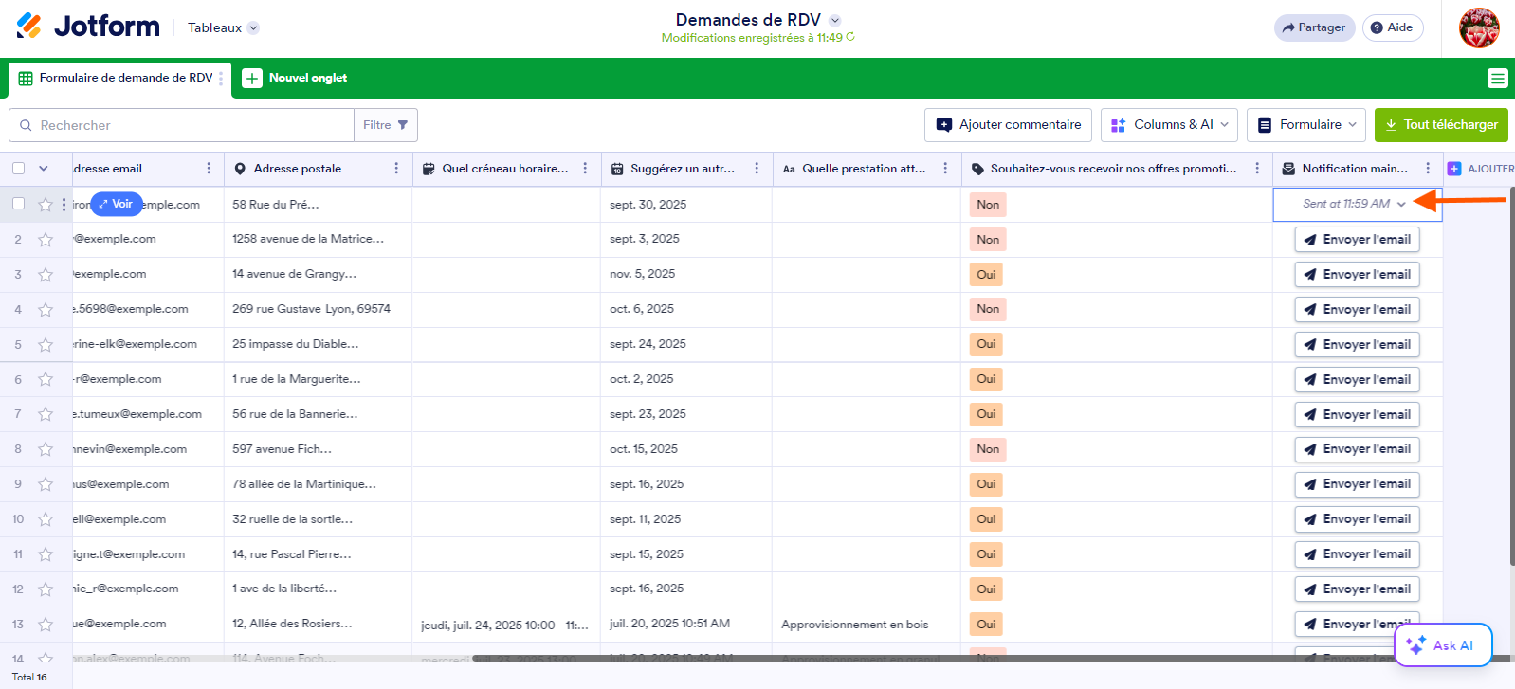1515x689 pixels.
Task: Open Quel créneau horaire column options menu
Action: pyautogui.click(x=585, y=169)
